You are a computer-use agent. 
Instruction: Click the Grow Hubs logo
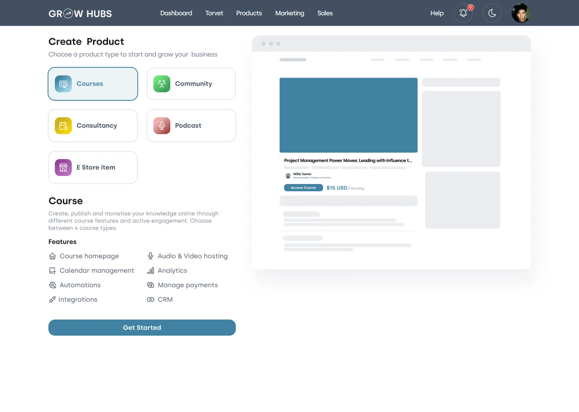[x=80, y=14]
